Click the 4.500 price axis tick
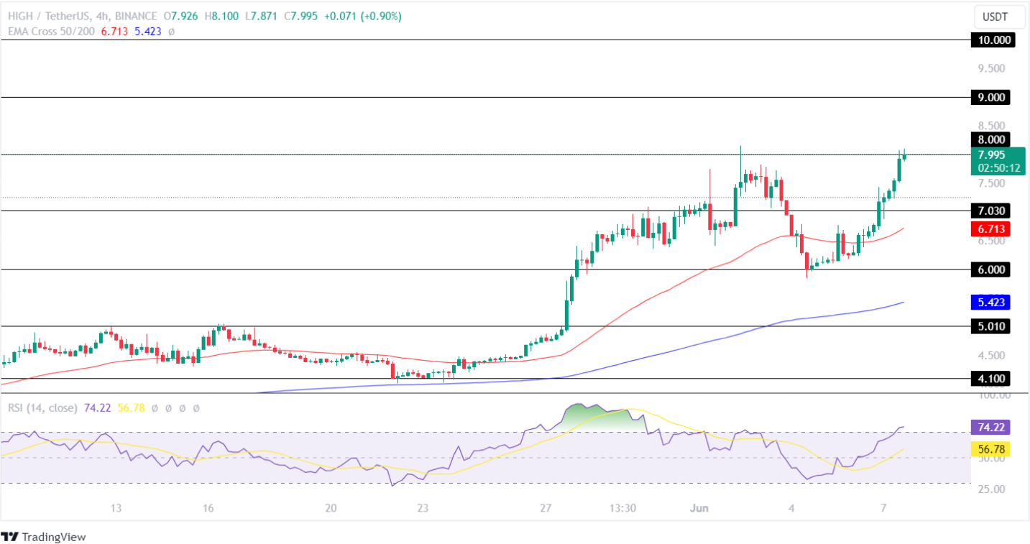This screenshot has height=544, width=1030. pyautogui.click(x=991, y=356)
